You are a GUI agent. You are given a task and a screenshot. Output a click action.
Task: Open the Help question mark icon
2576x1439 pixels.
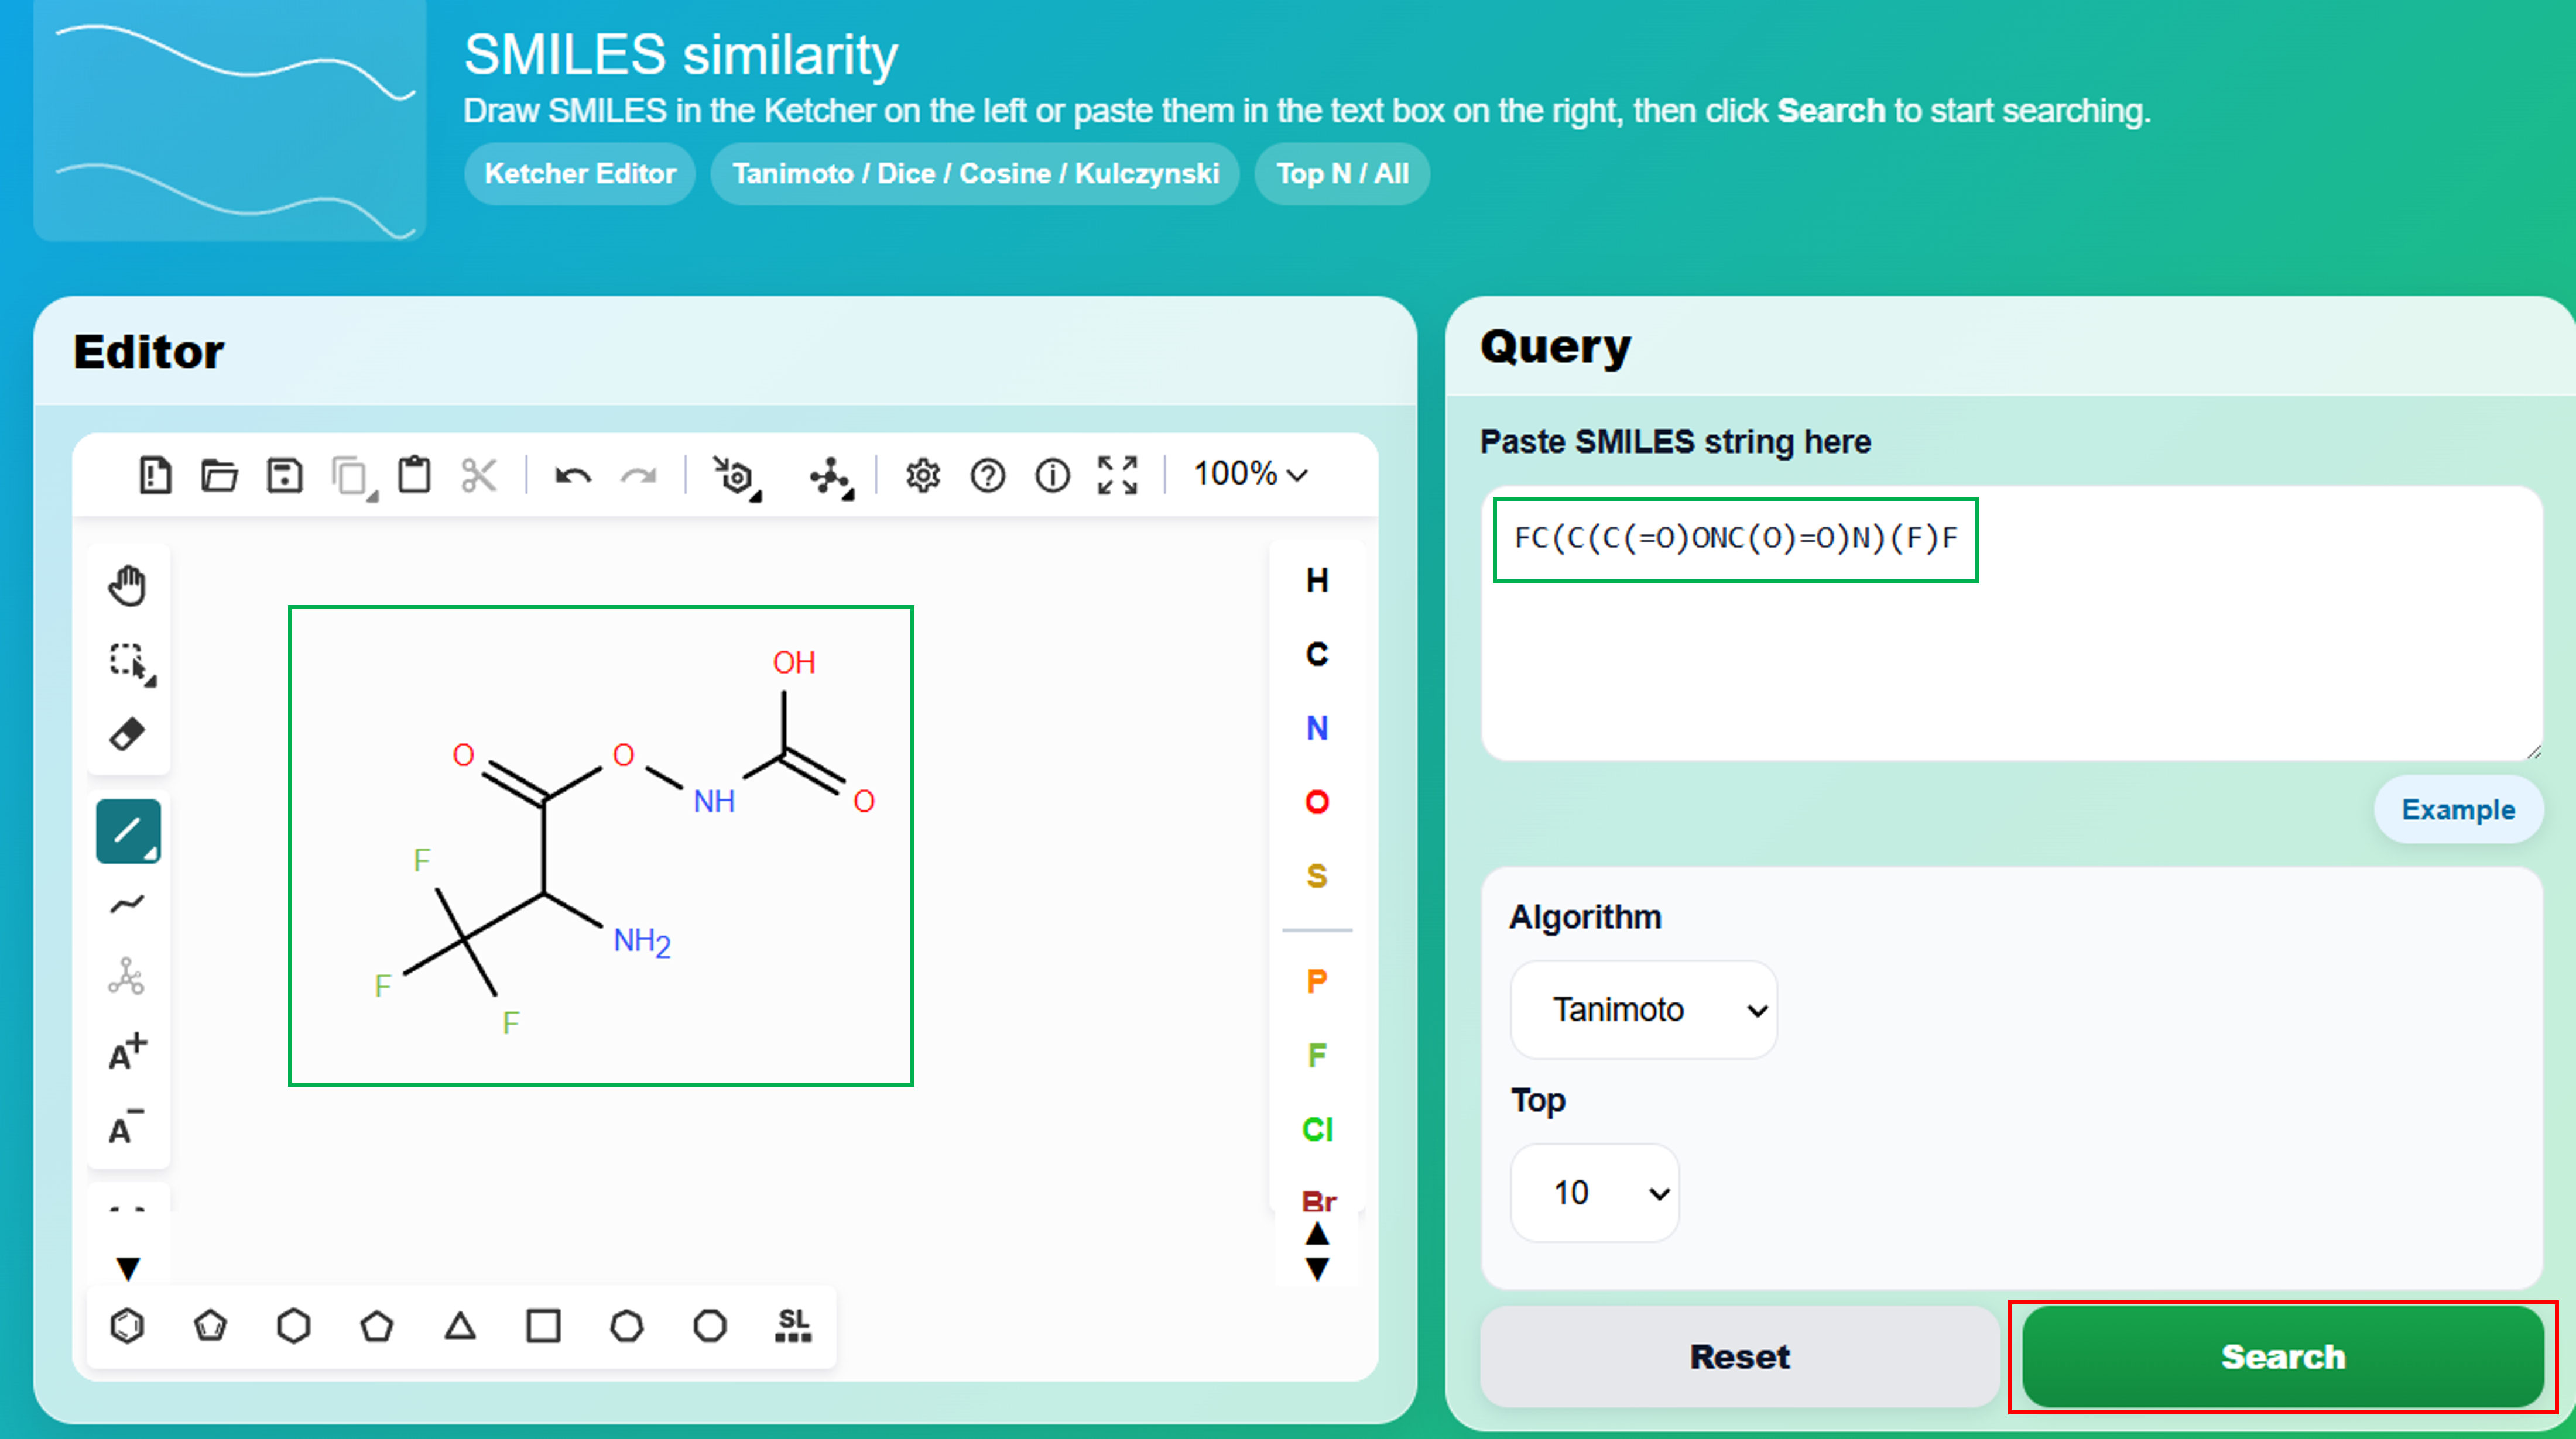(x=988, y=476)
